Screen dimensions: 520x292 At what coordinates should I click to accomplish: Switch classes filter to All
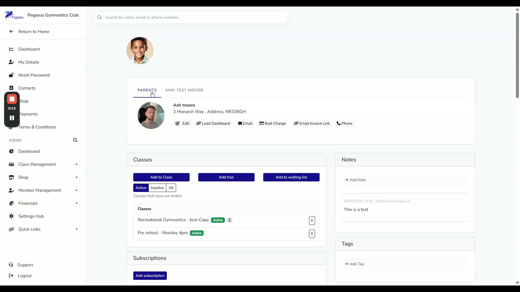point(171,188)
